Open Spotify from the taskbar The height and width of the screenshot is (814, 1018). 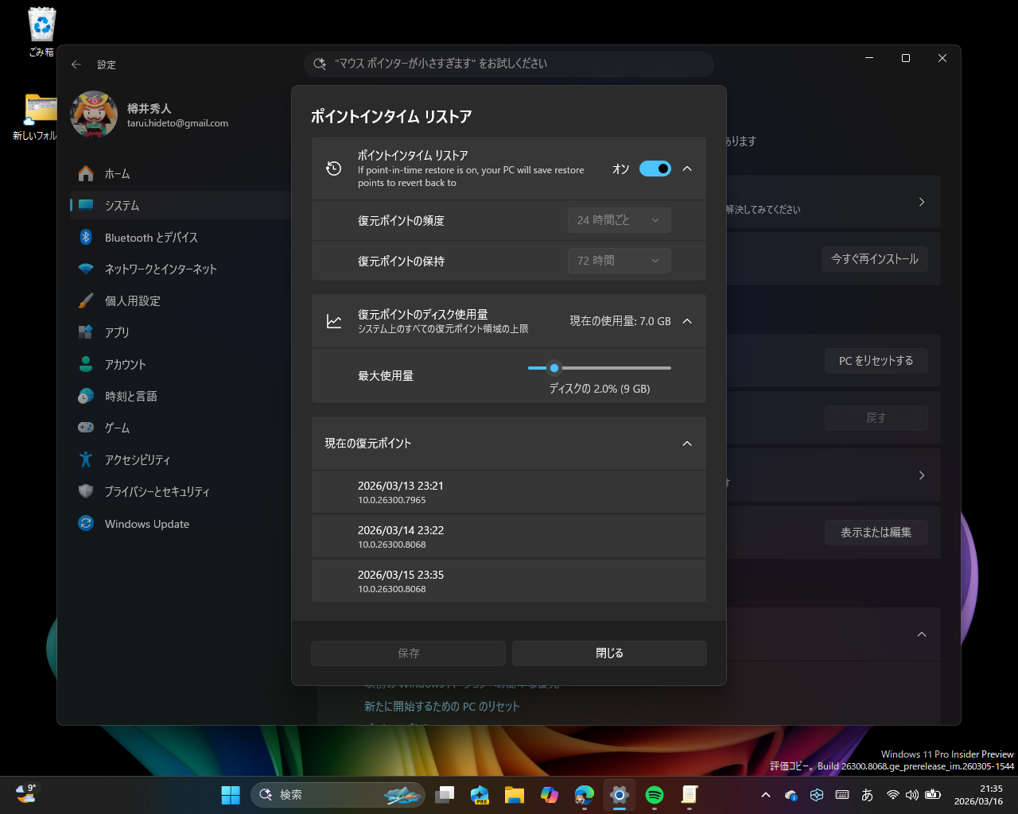655,794
